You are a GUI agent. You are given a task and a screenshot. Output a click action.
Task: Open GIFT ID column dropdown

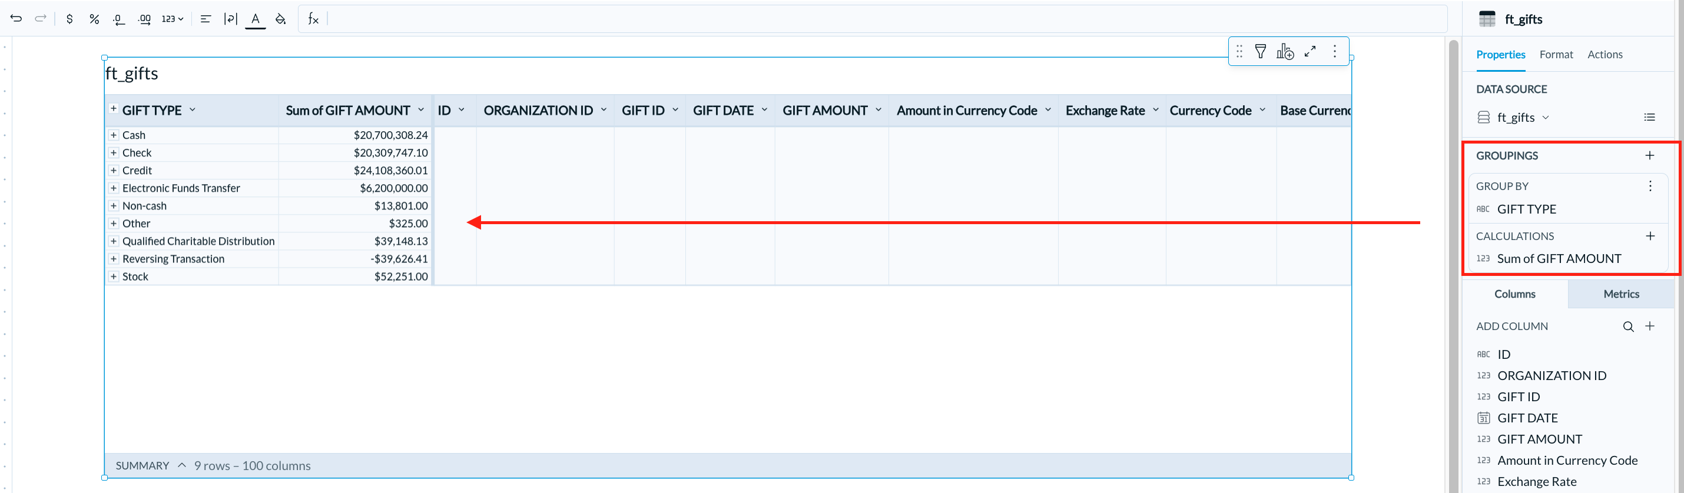(x=675, y=109)
